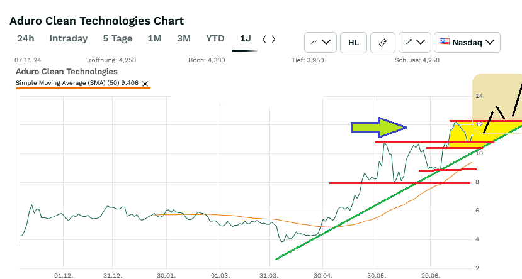Screen dimensions: 522x279
Task: Select the 24h timeframe tab
Action: coord(26,38)
